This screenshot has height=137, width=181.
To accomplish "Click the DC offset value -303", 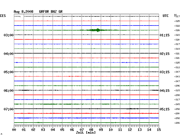I will (177, 77).
